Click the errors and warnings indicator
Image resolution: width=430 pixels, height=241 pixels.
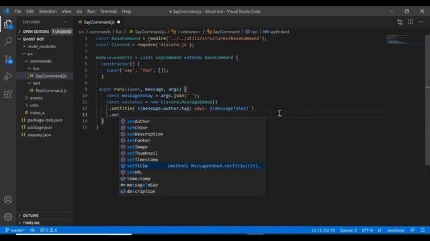49,230
